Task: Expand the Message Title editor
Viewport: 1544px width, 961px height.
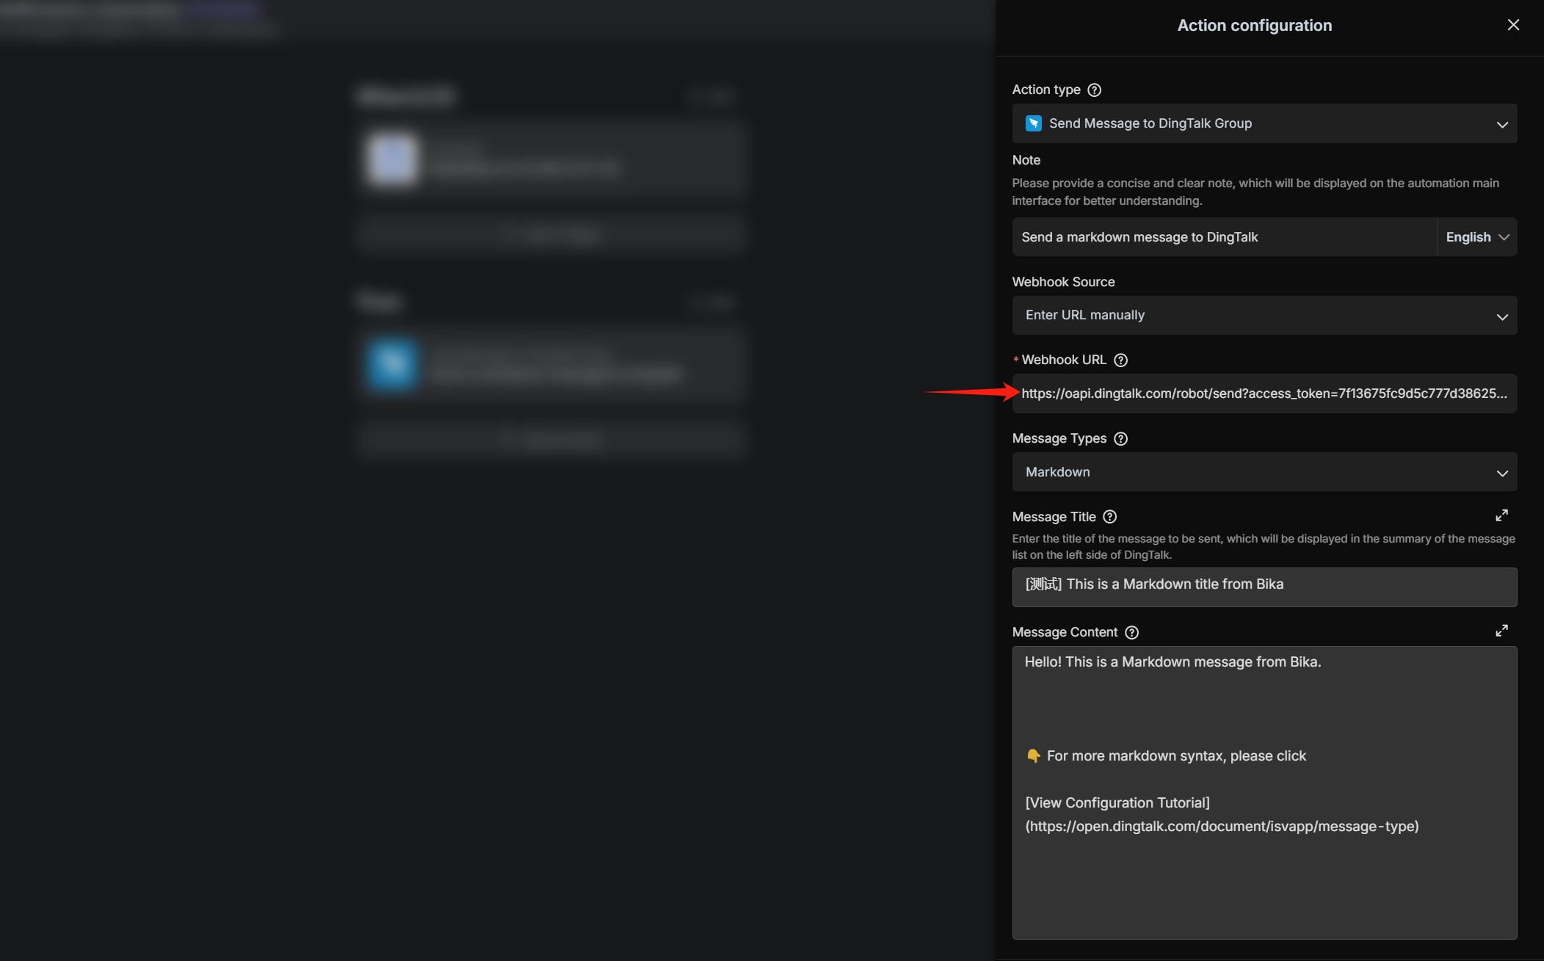Action: coord(1501,515)
